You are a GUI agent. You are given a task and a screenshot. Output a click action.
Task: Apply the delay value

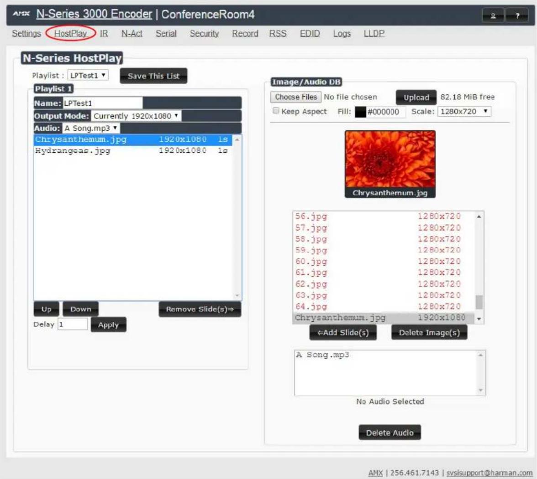[x=109, y=325]
